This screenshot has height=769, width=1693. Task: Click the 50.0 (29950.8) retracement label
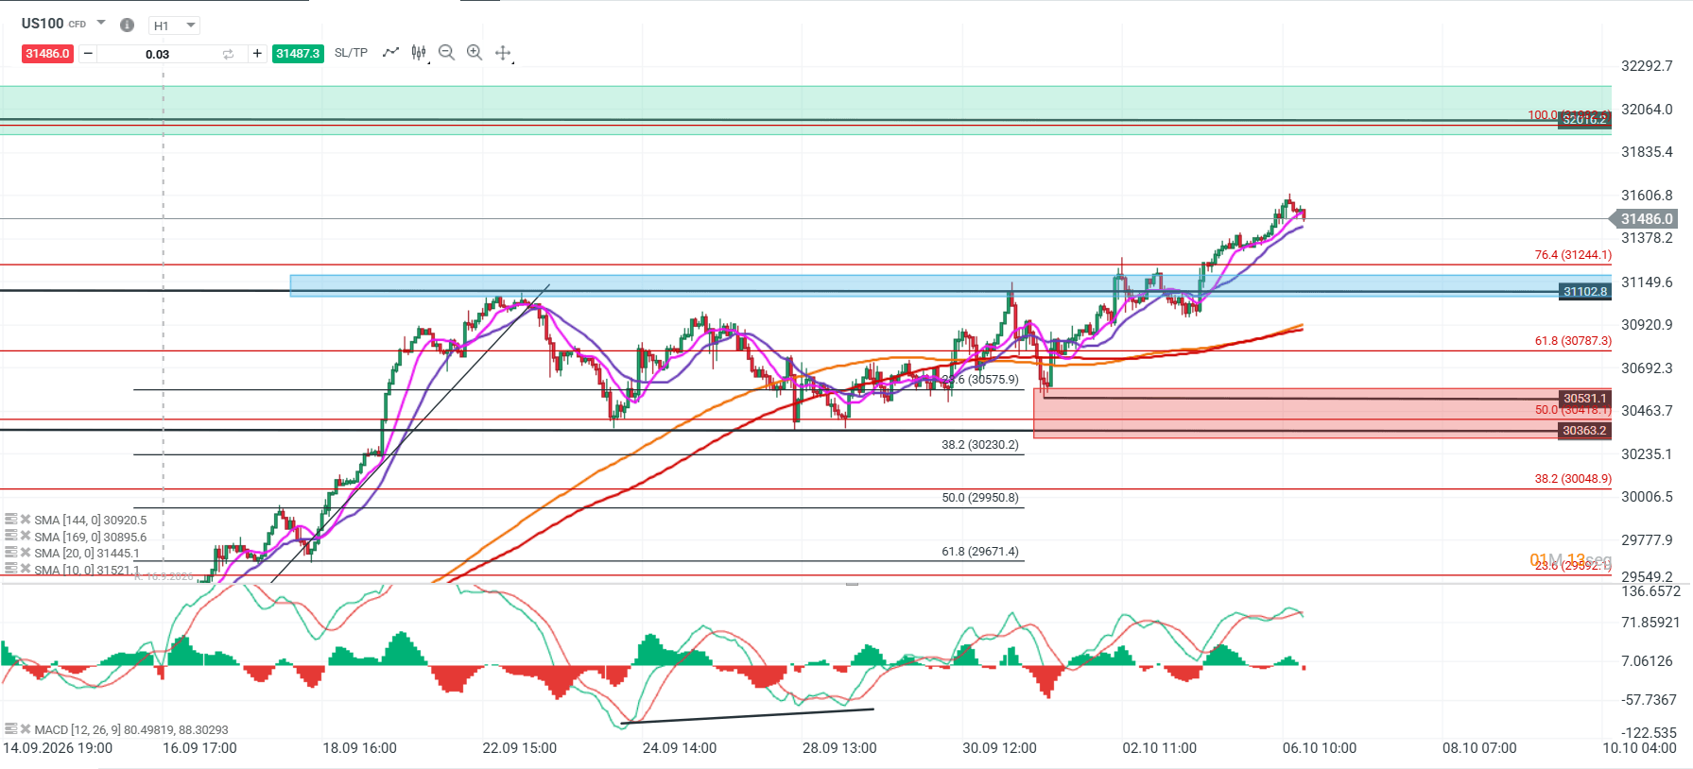980,498
